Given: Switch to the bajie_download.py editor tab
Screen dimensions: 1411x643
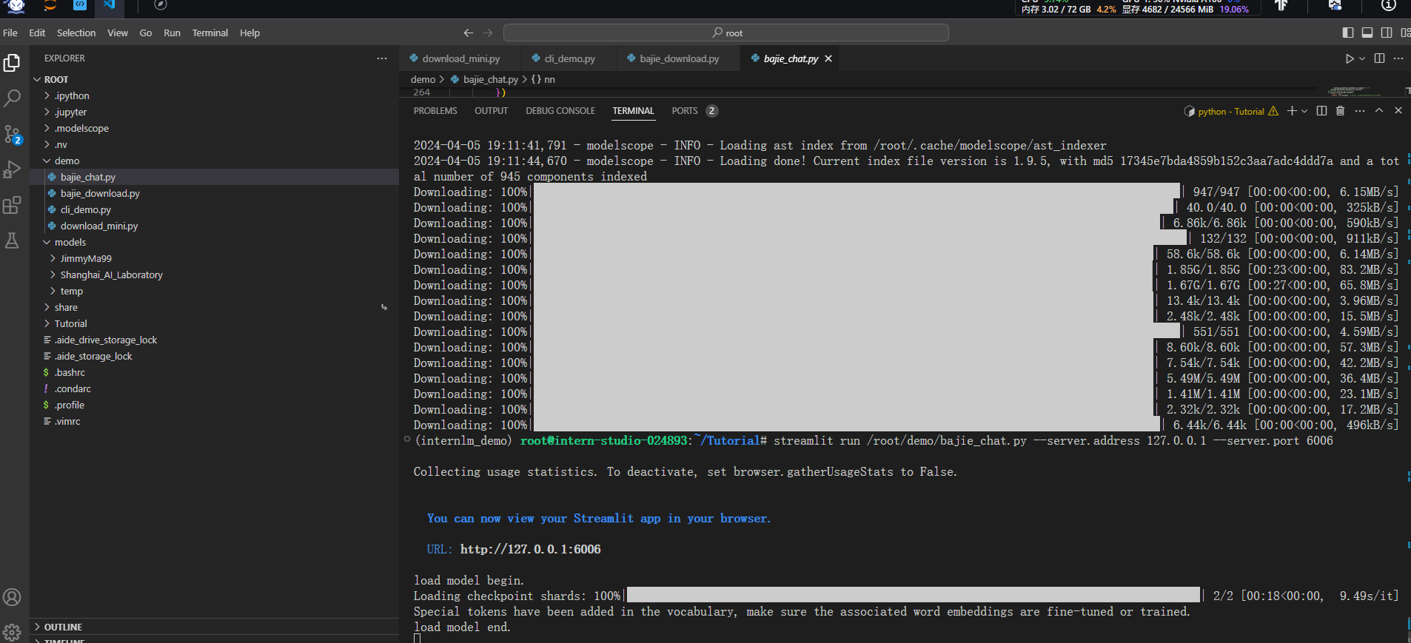Looking at the screenshot, I should [679, 58].
